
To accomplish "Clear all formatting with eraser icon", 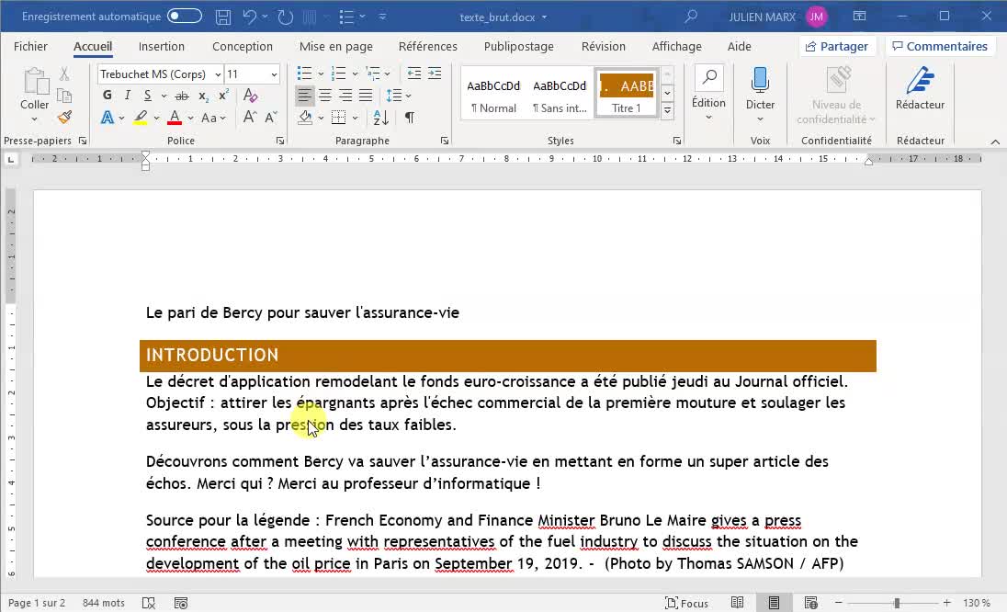I will [251, 96].
